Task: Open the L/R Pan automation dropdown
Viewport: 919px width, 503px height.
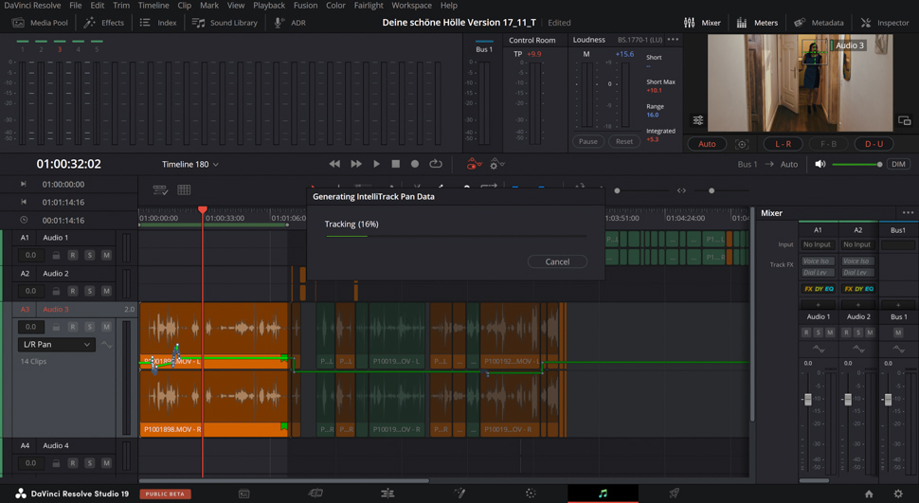Action: (57, 345)
